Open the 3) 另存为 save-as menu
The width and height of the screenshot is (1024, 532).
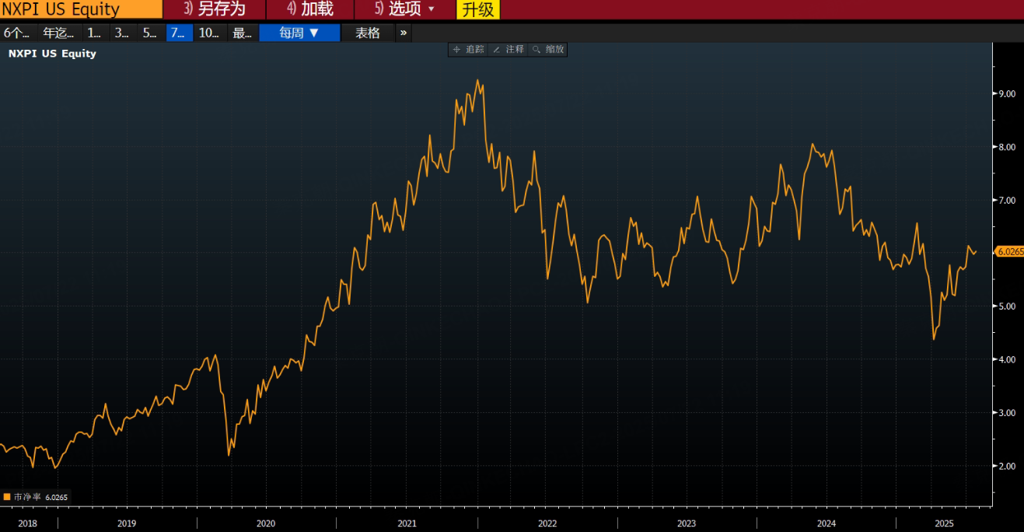215,9
